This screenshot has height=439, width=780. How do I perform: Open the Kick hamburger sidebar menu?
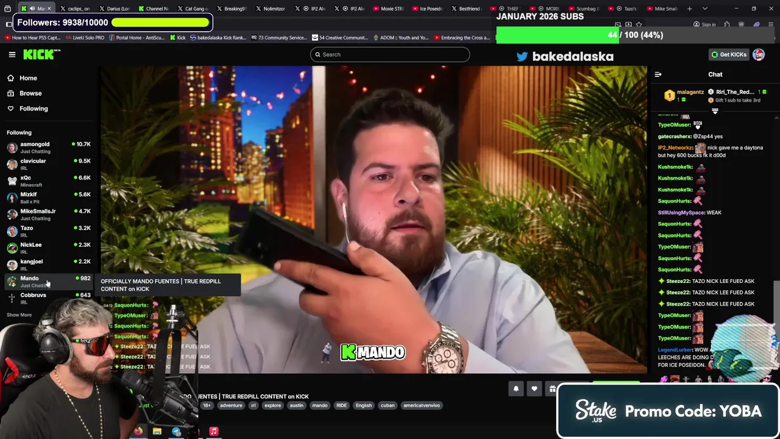12,54
